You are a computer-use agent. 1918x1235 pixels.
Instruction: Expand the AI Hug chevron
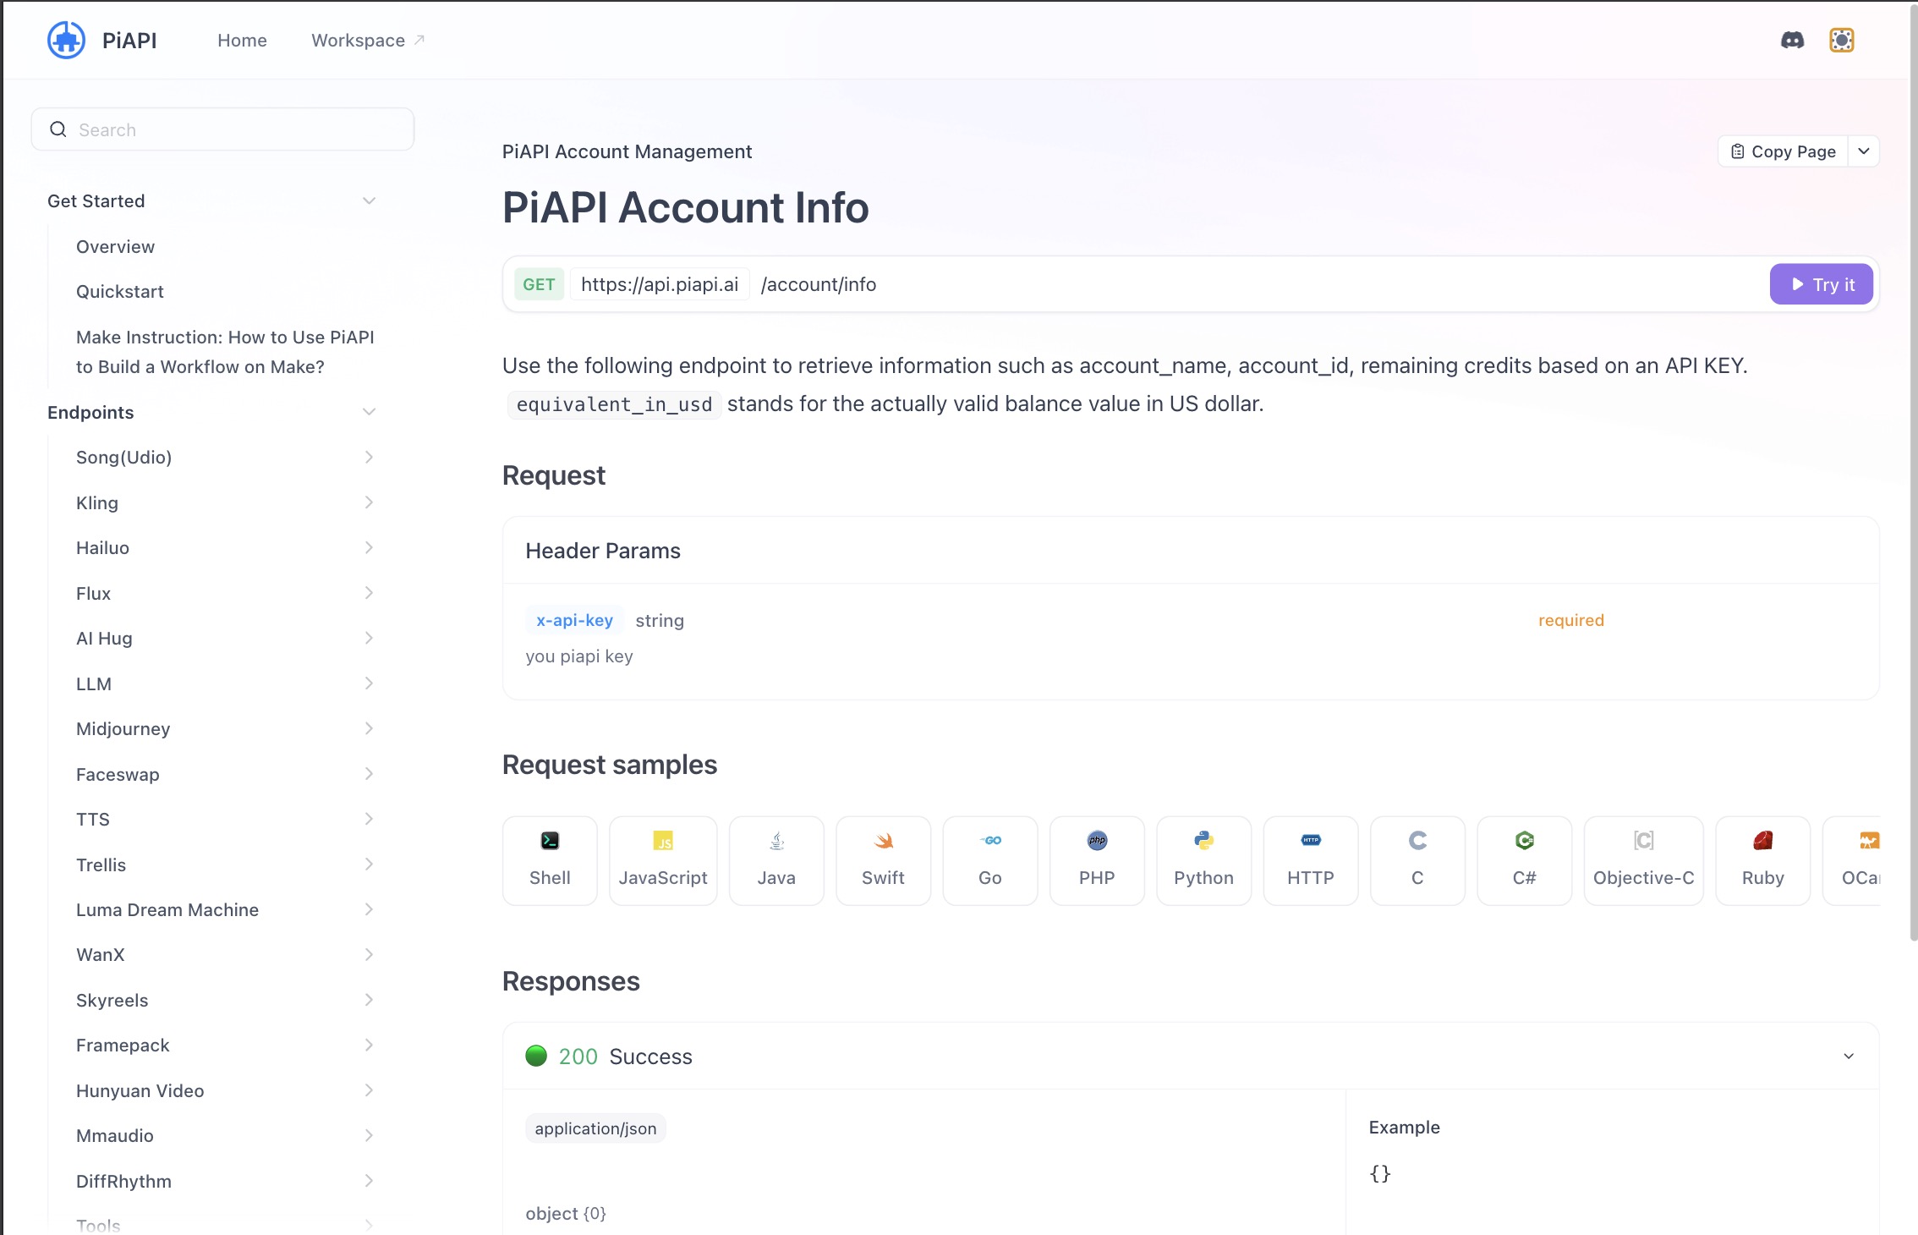click(x=369, y=638)
